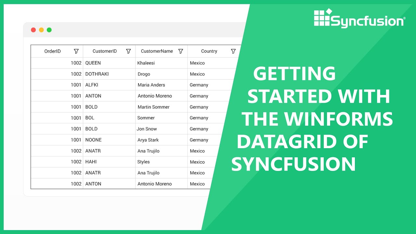Select the Styles name cell
416x234 pixels.
[162, 162]
